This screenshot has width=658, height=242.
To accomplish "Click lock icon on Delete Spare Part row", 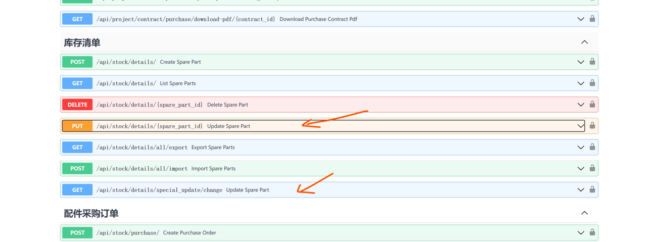I will click(592, 105).
